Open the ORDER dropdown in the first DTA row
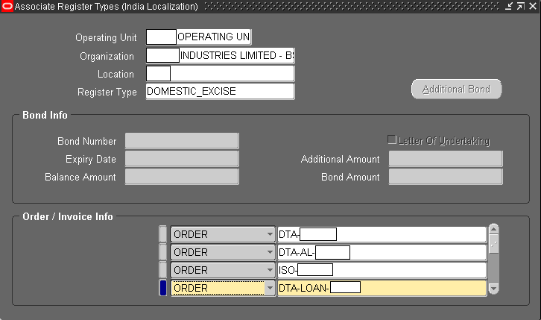The height and width of the screenshot is (320, 541). [270, 234]
